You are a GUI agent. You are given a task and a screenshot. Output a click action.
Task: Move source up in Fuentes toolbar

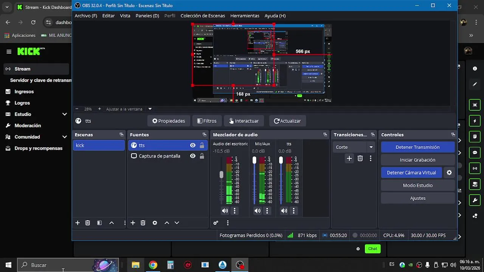click(x=167, y=223)
